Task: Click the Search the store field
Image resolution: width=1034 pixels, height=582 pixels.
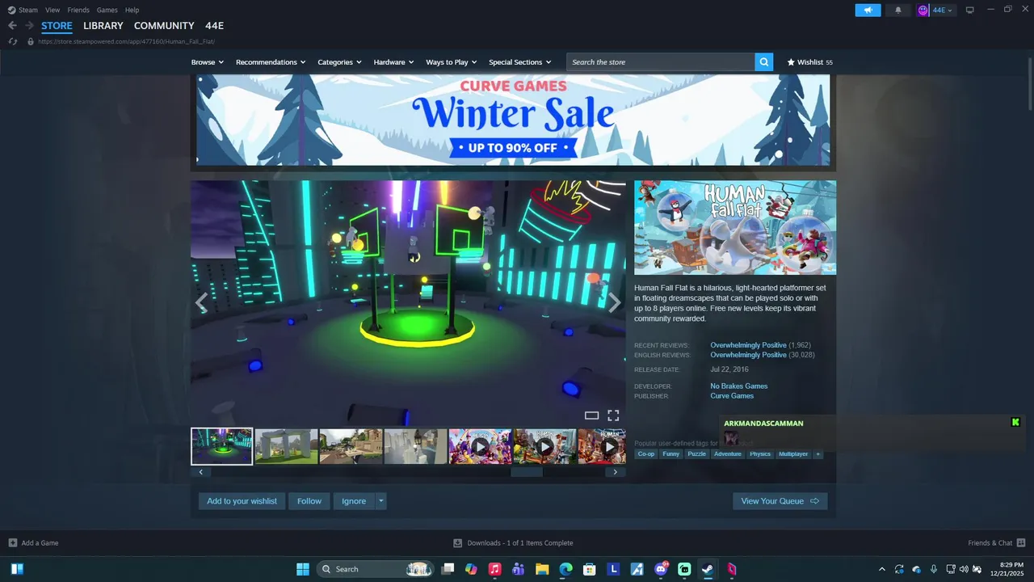Action: coord(661,62)
